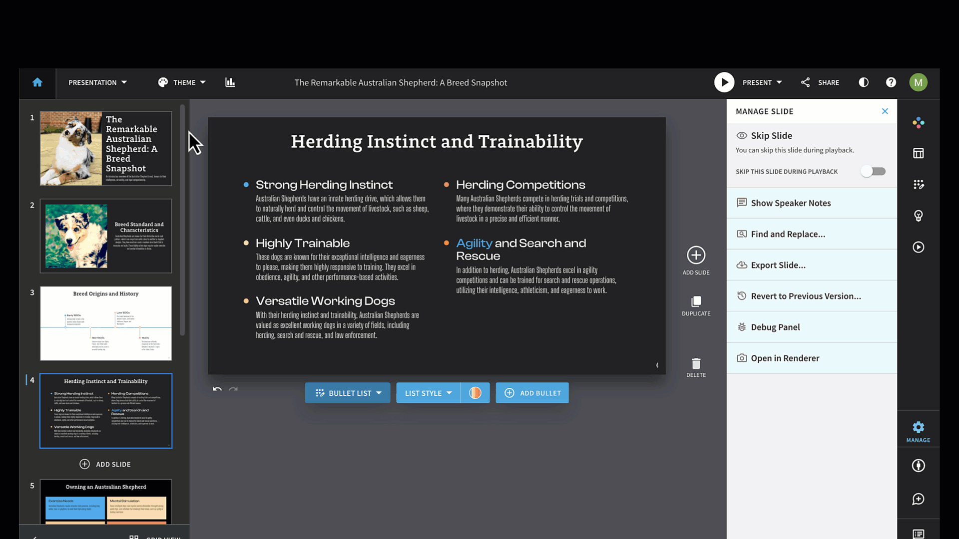Toggle the dark/light mode contrast icon
Image resolution: width=959 pixels, height=539 pixels.
click(864, 82)
